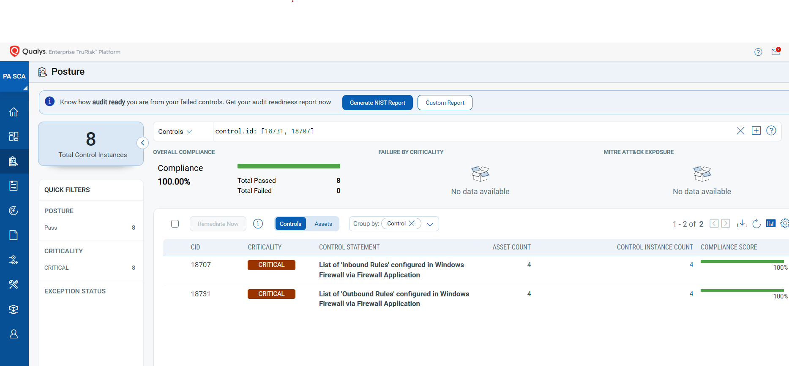The width and height of the screenshot is (789, 366).
Task: Select the Controls tab
Action: click(290, 224)
